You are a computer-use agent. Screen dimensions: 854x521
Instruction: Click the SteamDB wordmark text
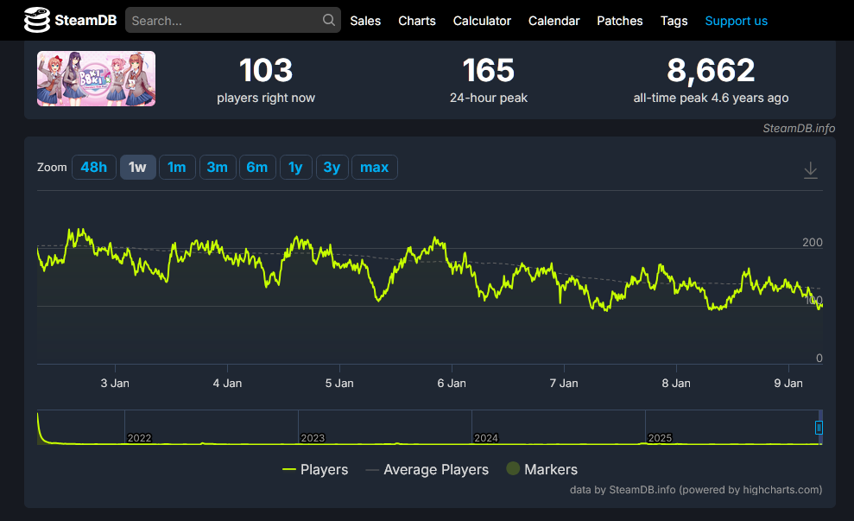tap(85, 21)
